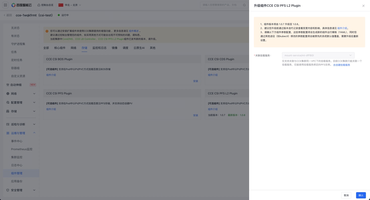Open 定时任务 in the sidebar

pos(17,60)
